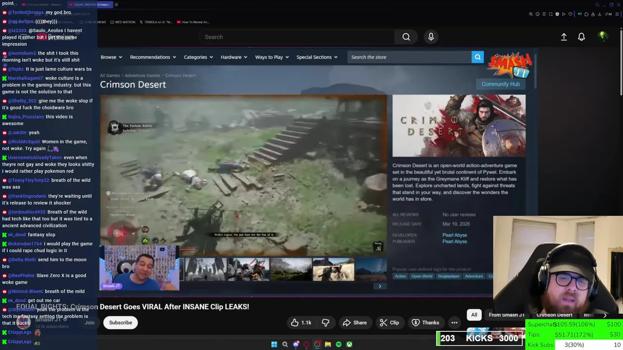
Task: Focus the Search the store field
Action: [x=409, y=57]
